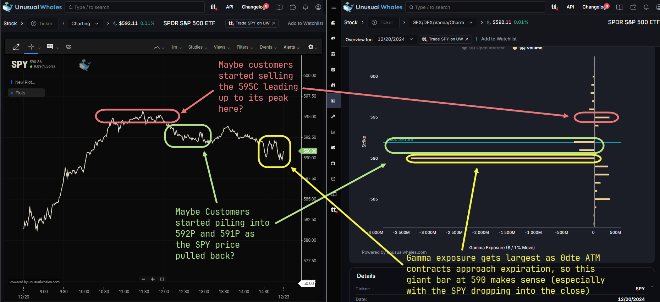The image size is (660, 302).
Task: Open user profile icon in left header
Action: [318, 7]
